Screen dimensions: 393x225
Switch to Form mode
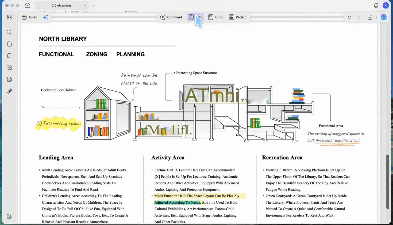pyautogui.click(x=215, y=17)
